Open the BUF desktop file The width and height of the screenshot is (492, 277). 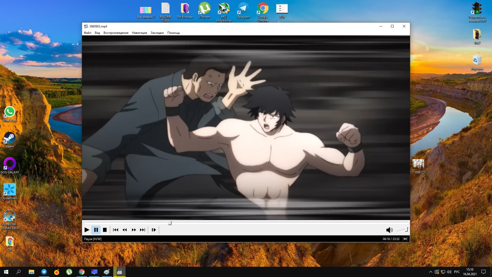tap(282, 11)
